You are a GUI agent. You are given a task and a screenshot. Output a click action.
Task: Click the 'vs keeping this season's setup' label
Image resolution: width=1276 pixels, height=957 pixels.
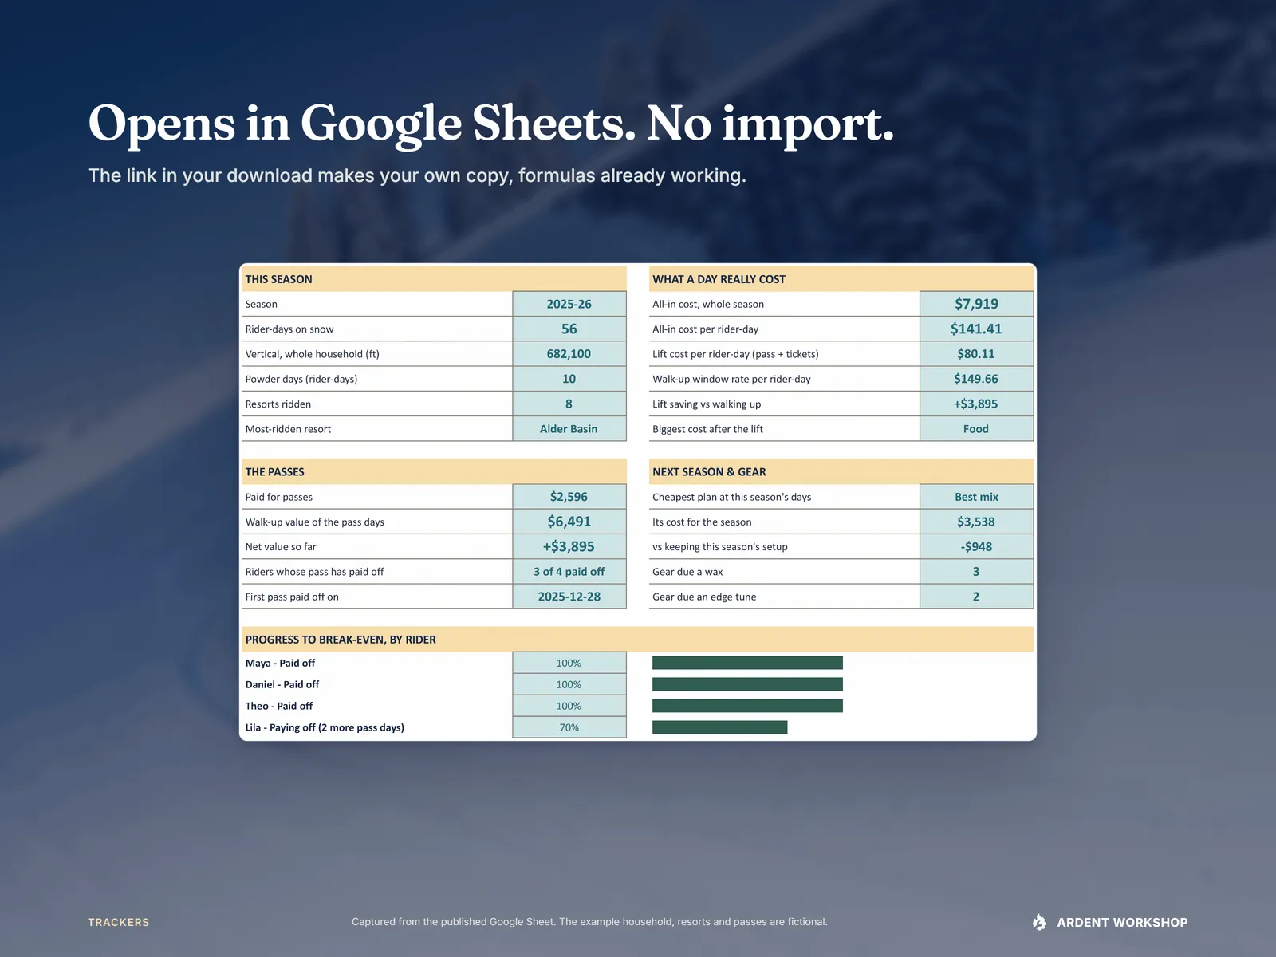coord(720,547)
